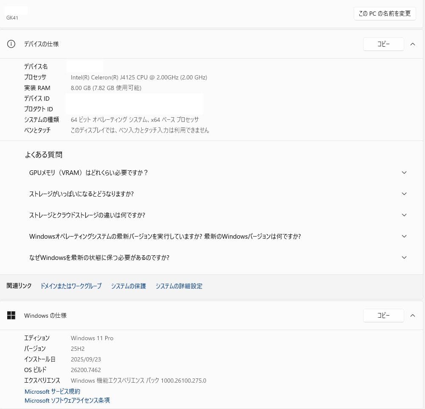Click the デバイスの仕様 section header title

click(41, 44)
